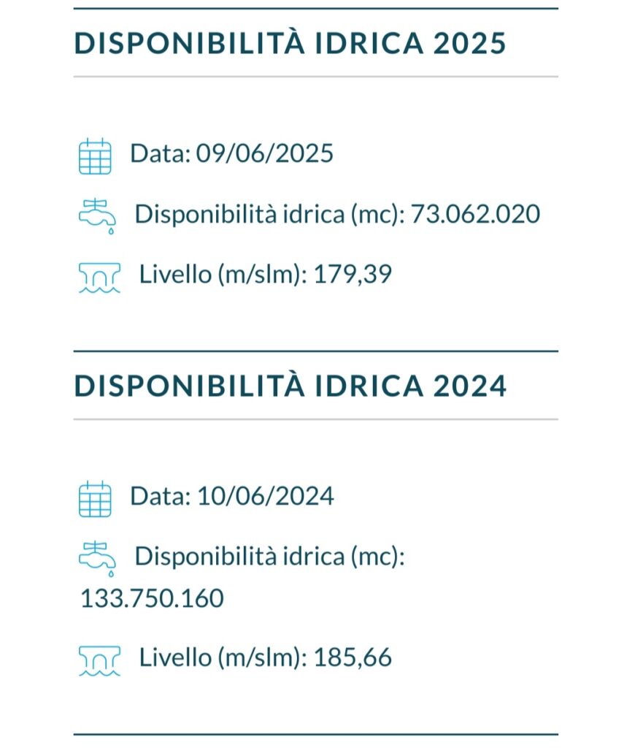Click the 2025 calendar date icon
This screenshot has width=635, height=748.
(x=95, y=156)
